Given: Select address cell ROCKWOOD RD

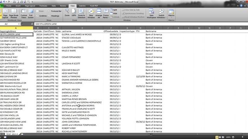Looking at the screenshot, I should pos(16,80).
